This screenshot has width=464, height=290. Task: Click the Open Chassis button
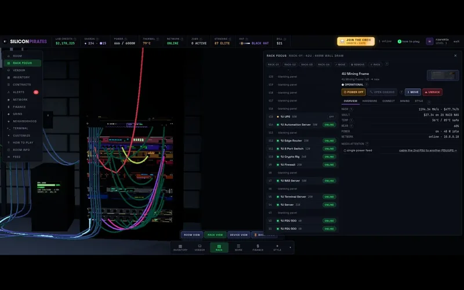[382, 92]
